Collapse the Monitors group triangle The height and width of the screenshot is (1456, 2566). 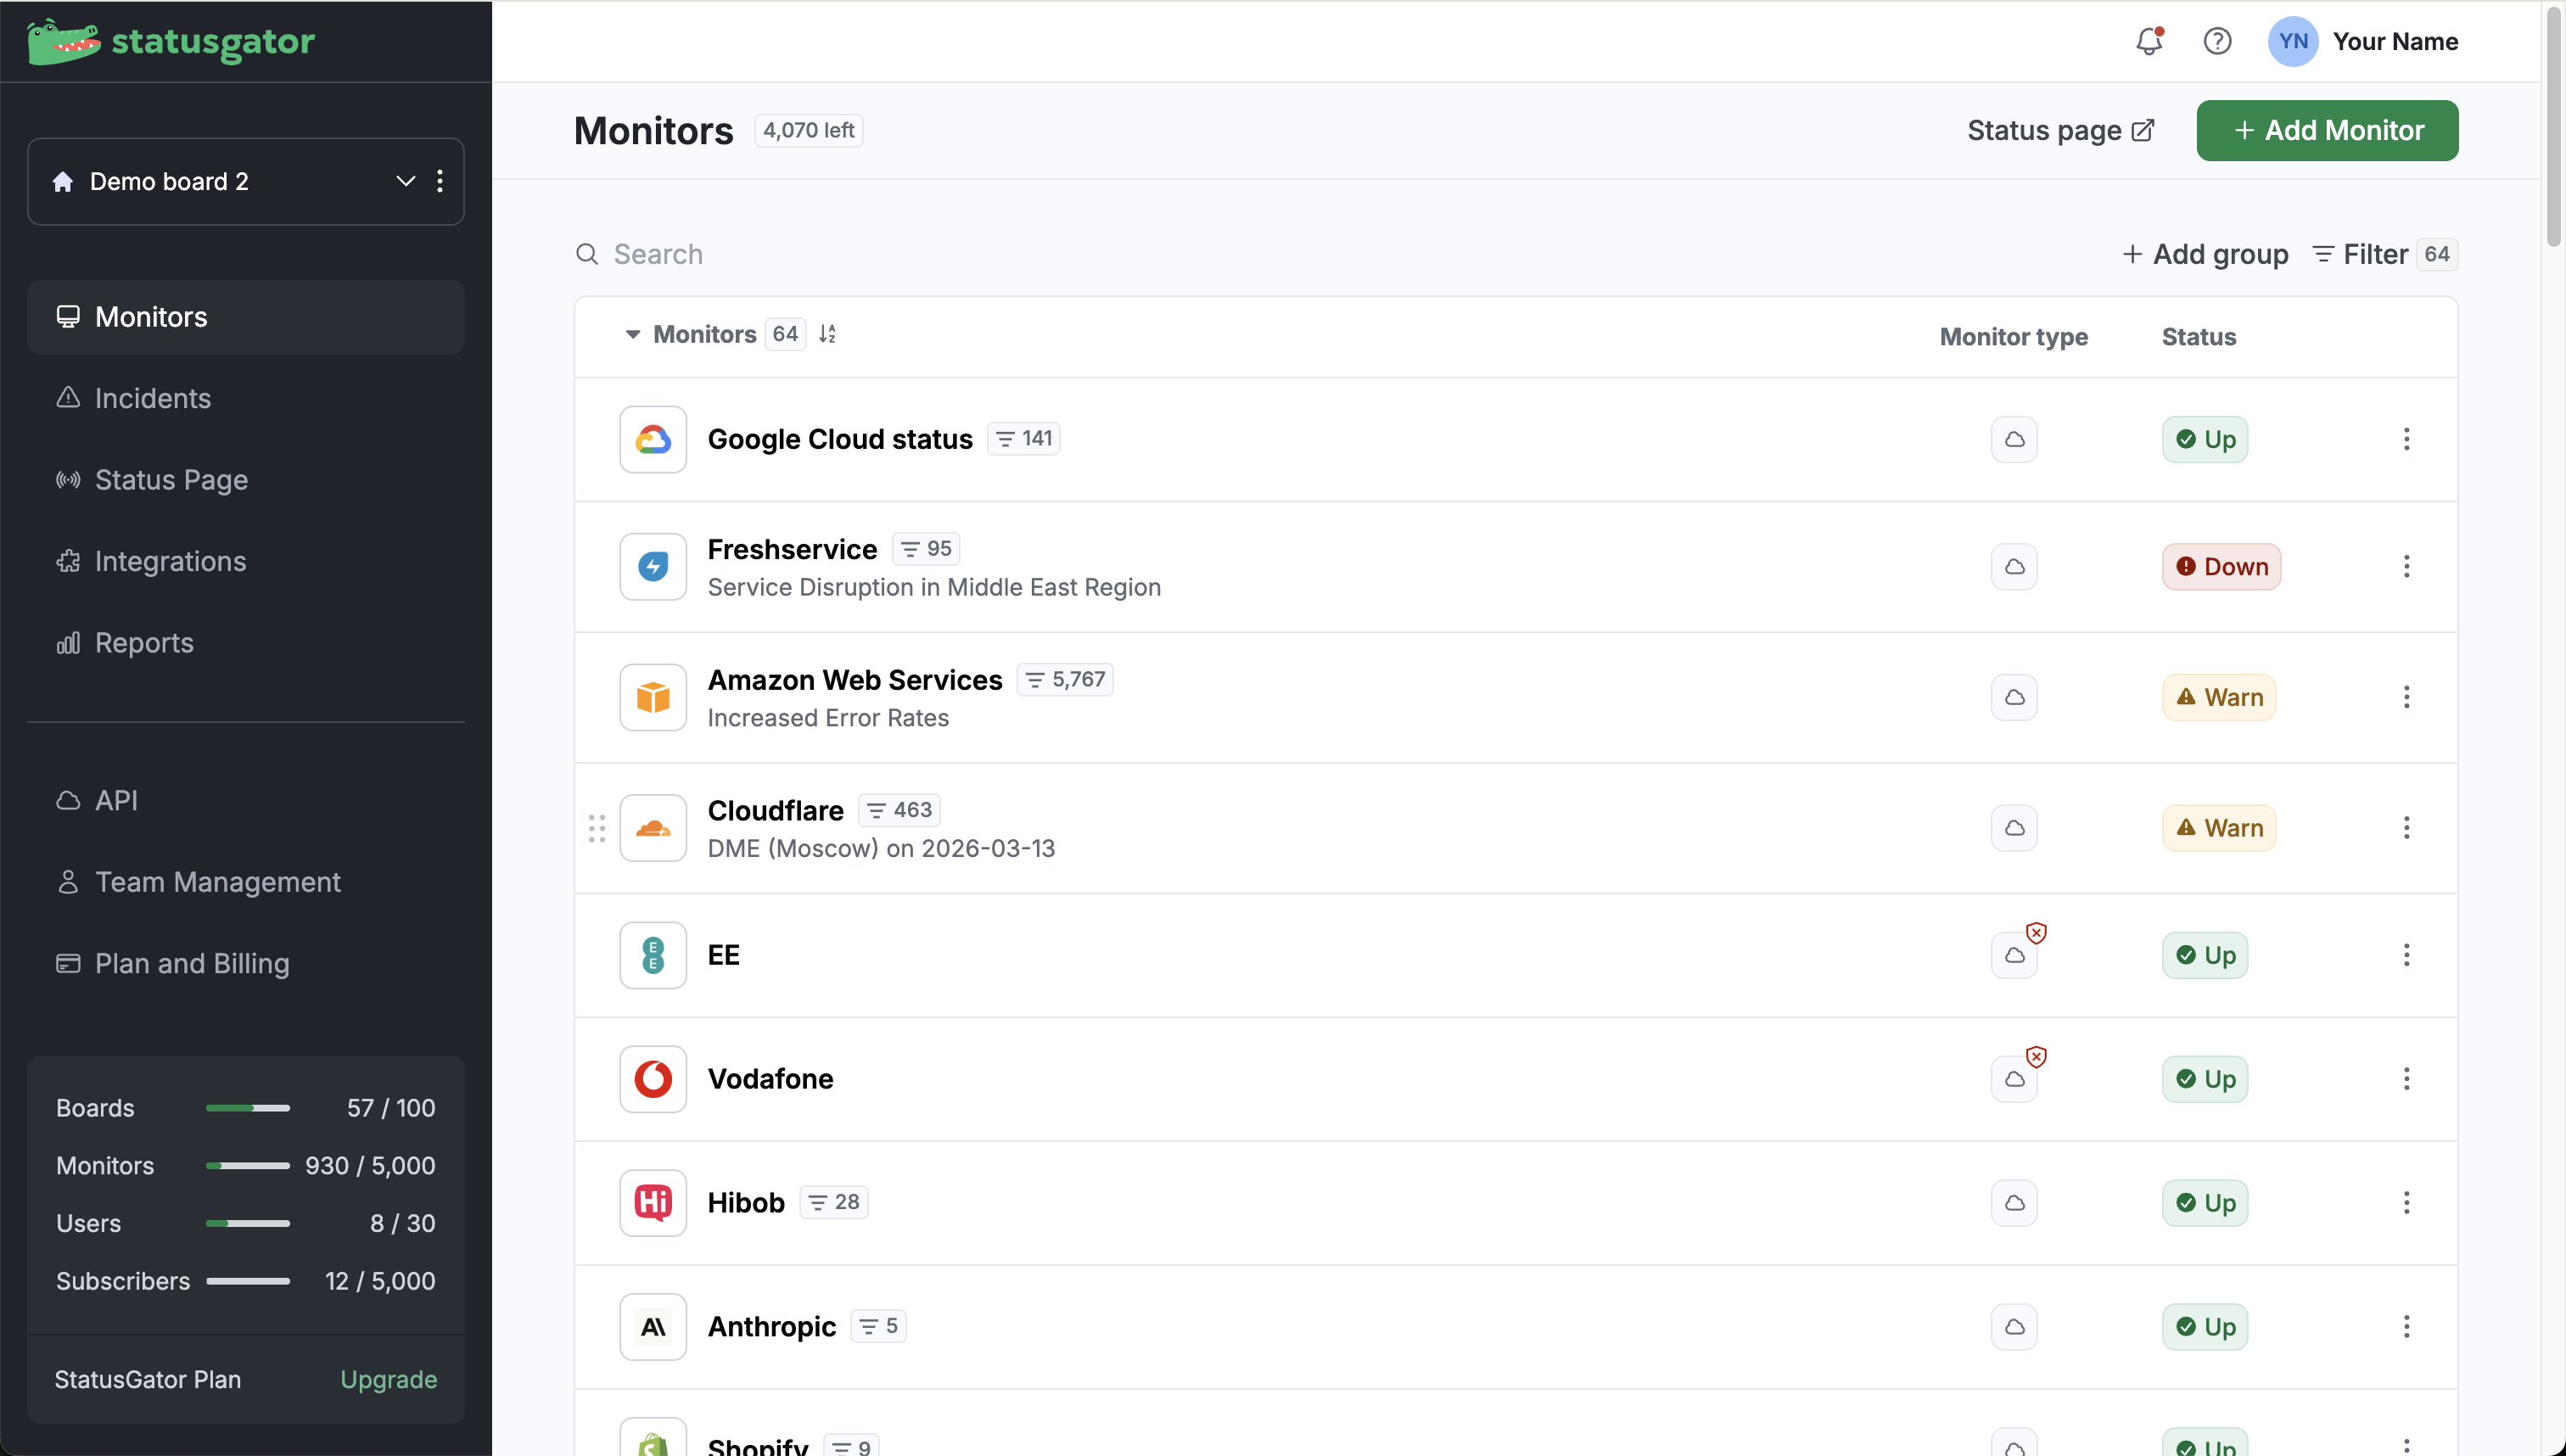point(632,334)
